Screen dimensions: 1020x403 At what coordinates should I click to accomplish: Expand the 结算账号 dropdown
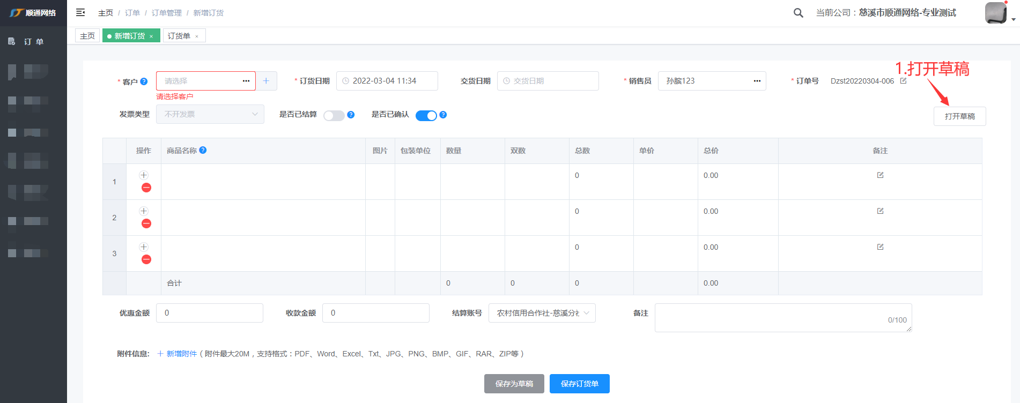point(542,313)
